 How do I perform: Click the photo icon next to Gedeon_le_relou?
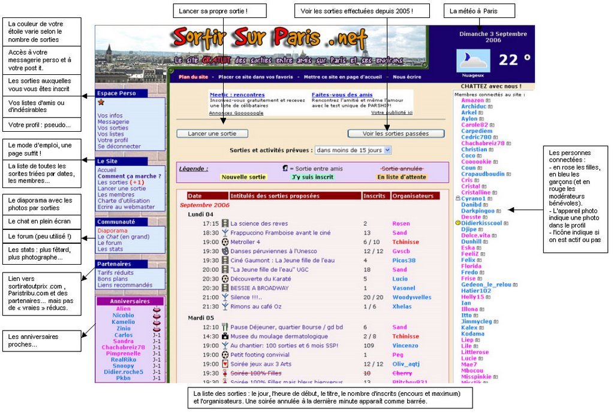coord(515,284)
